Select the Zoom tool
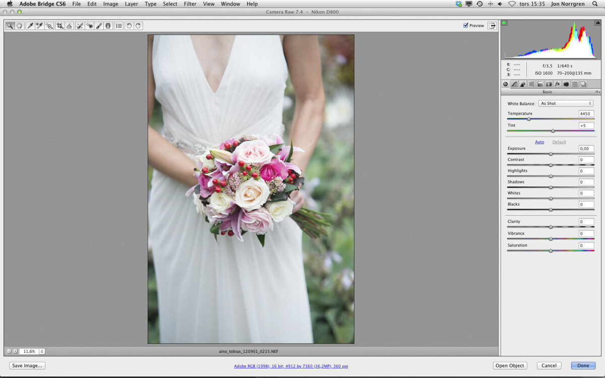The width and height of the screenshot is (605, 378). (x=10, y=26)
